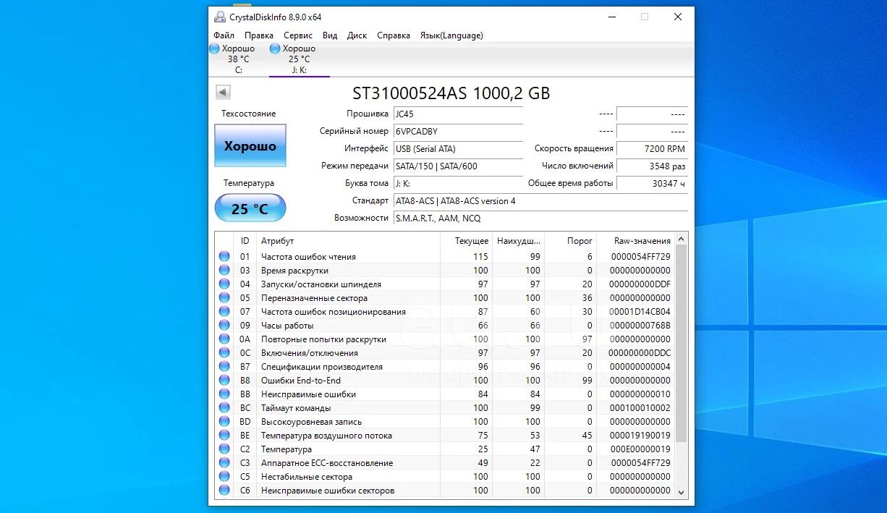Click the power-on count field 3548 раз
Viewport: 887px width, 513px height.
(652, 166)
